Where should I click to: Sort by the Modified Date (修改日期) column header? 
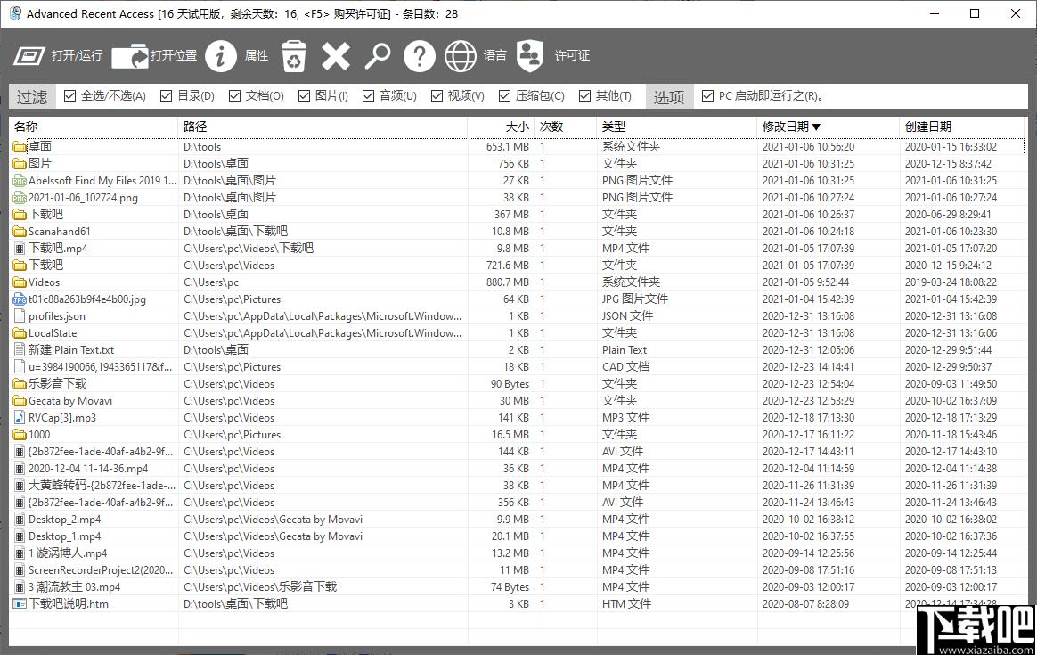(791, 127)
